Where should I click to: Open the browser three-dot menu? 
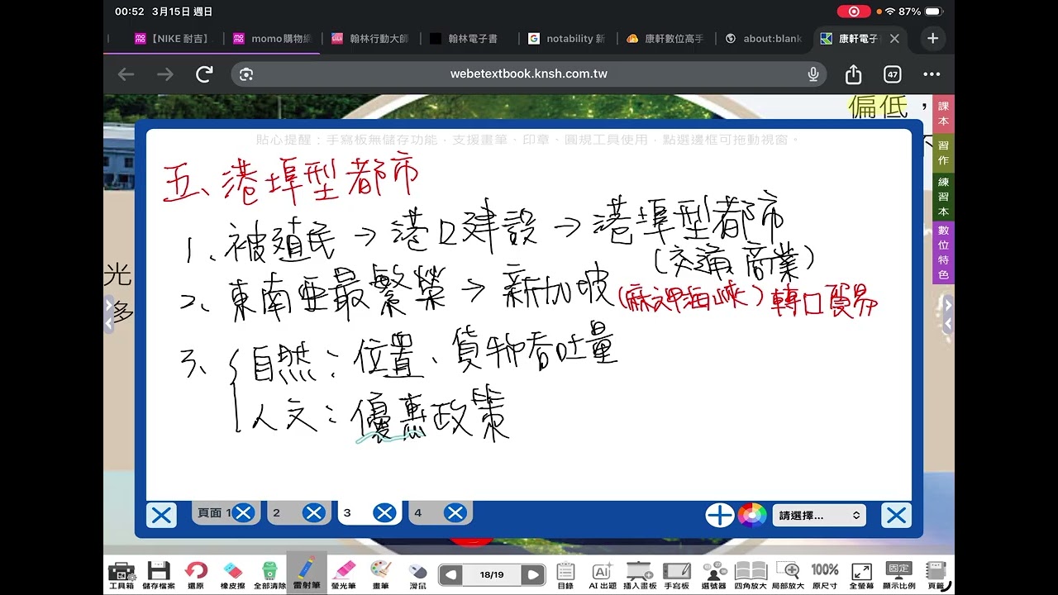click(932, 74)
